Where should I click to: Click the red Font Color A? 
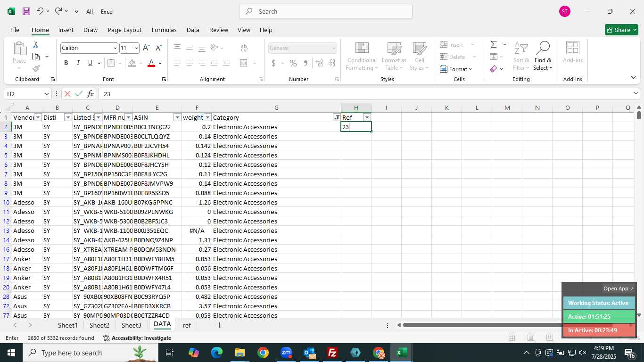[x=151, y=63]
